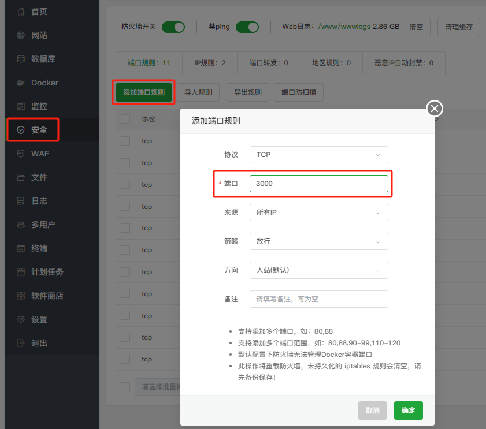This screenshot has width=486, height=429.
Task: Expand the 来源 所有IP dropdown
Action: (318, 212)
